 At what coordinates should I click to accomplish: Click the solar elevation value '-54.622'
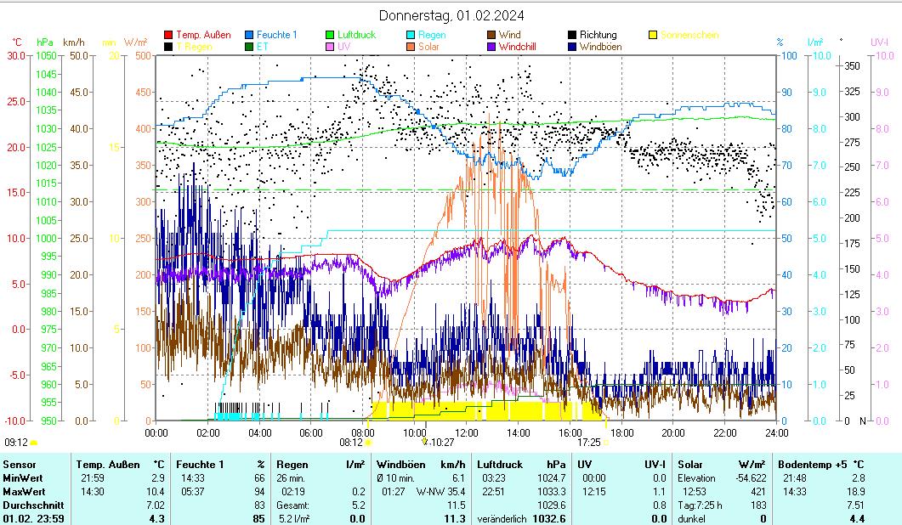click(x=752, y=477)
